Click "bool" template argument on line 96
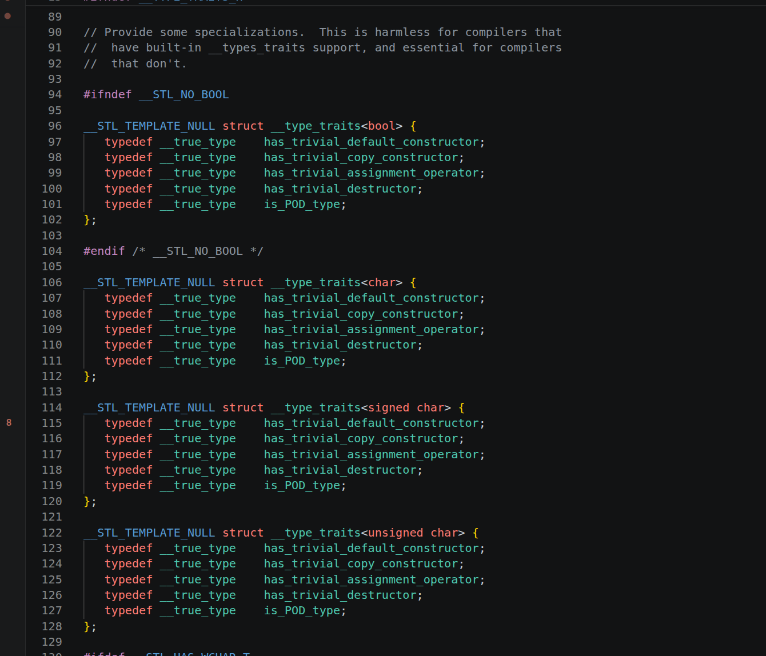 tap(382, 126)
